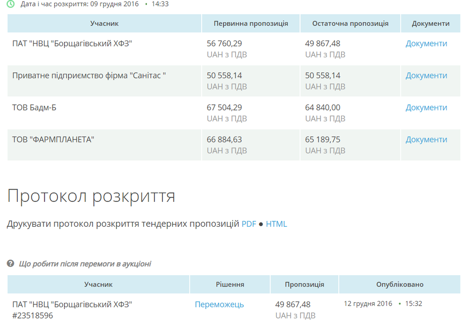Open Документи link for ФАРМПЛАНЕТА row
471x325 pixels.
pyautogui.click(x=426, y=140)
